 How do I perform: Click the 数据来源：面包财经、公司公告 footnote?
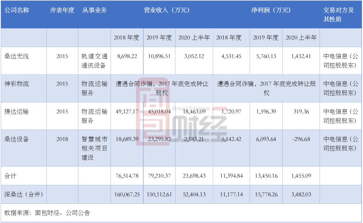(47, 213)
